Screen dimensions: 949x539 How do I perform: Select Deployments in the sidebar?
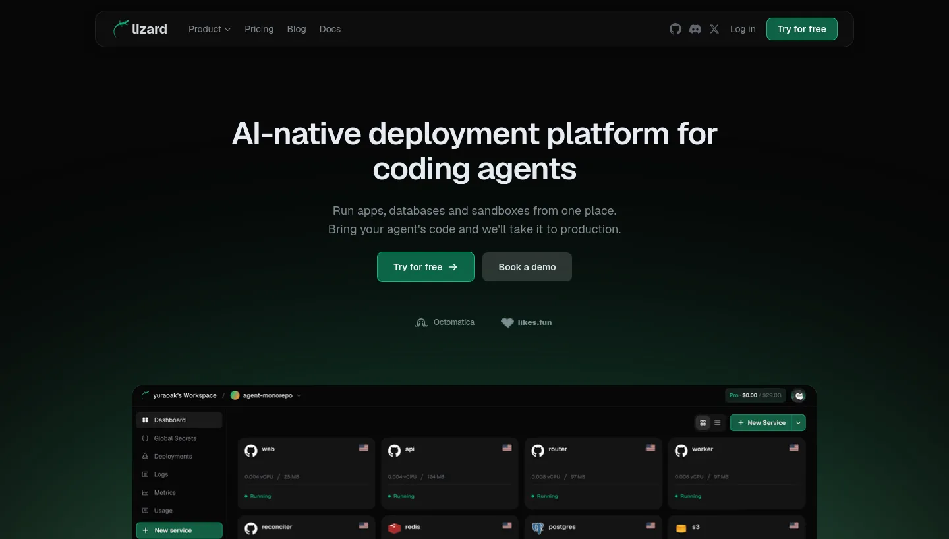[x=179, y=456]
